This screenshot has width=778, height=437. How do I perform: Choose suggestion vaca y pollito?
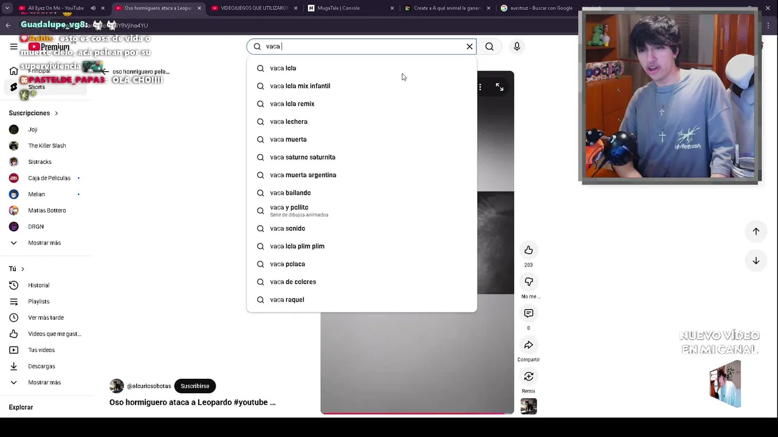362,211
